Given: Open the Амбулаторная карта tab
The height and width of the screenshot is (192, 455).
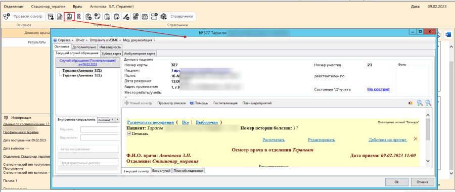Looking at the screenshot, I should tap(140, 54).
